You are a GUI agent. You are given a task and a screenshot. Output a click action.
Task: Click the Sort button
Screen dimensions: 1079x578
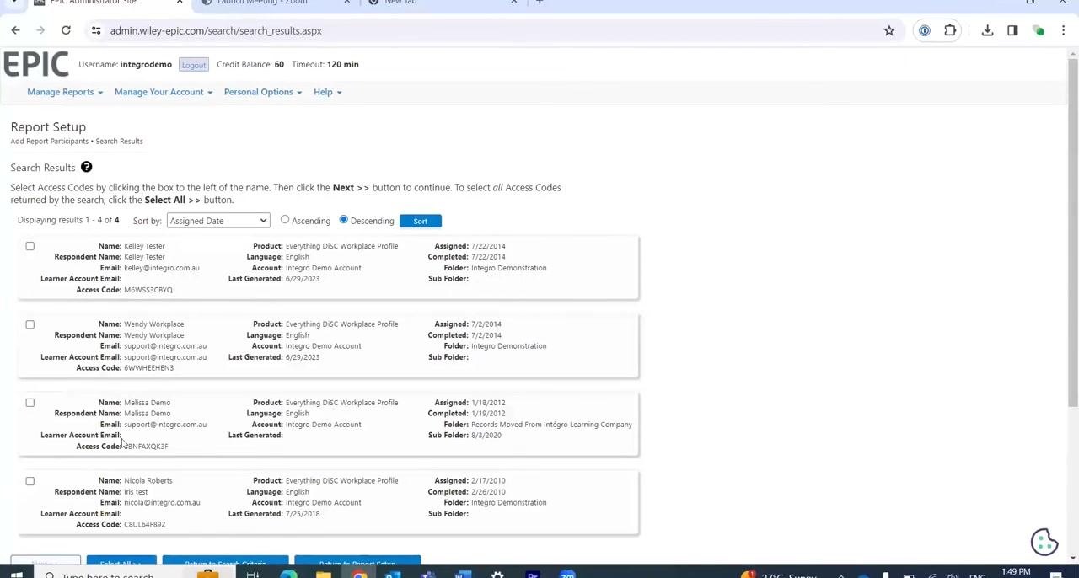click(x=420, y=221)
